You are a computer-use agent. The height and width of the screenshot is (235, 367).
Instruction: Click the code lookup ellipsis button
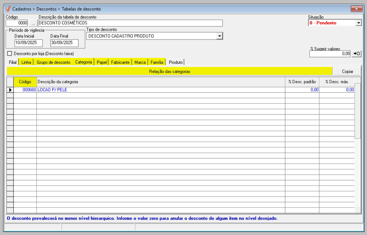pos(33,23)
